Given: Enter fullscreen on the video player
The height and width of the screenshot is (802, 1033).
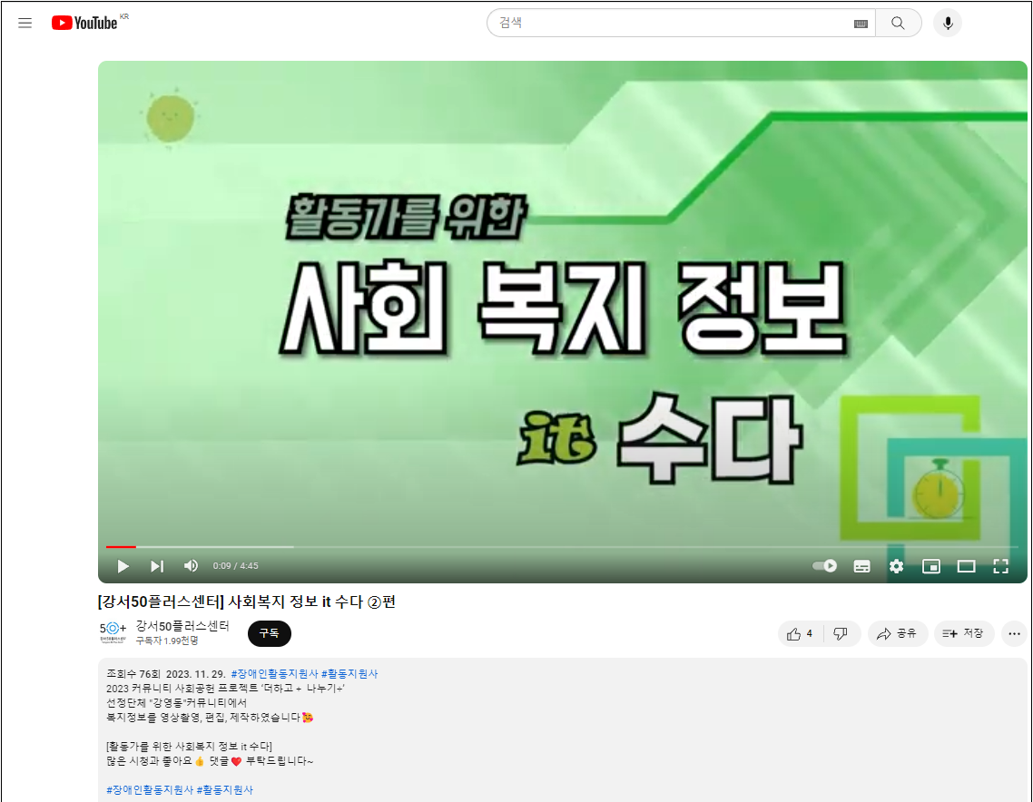Looking at the screenshot, I should coord(1001,566).
